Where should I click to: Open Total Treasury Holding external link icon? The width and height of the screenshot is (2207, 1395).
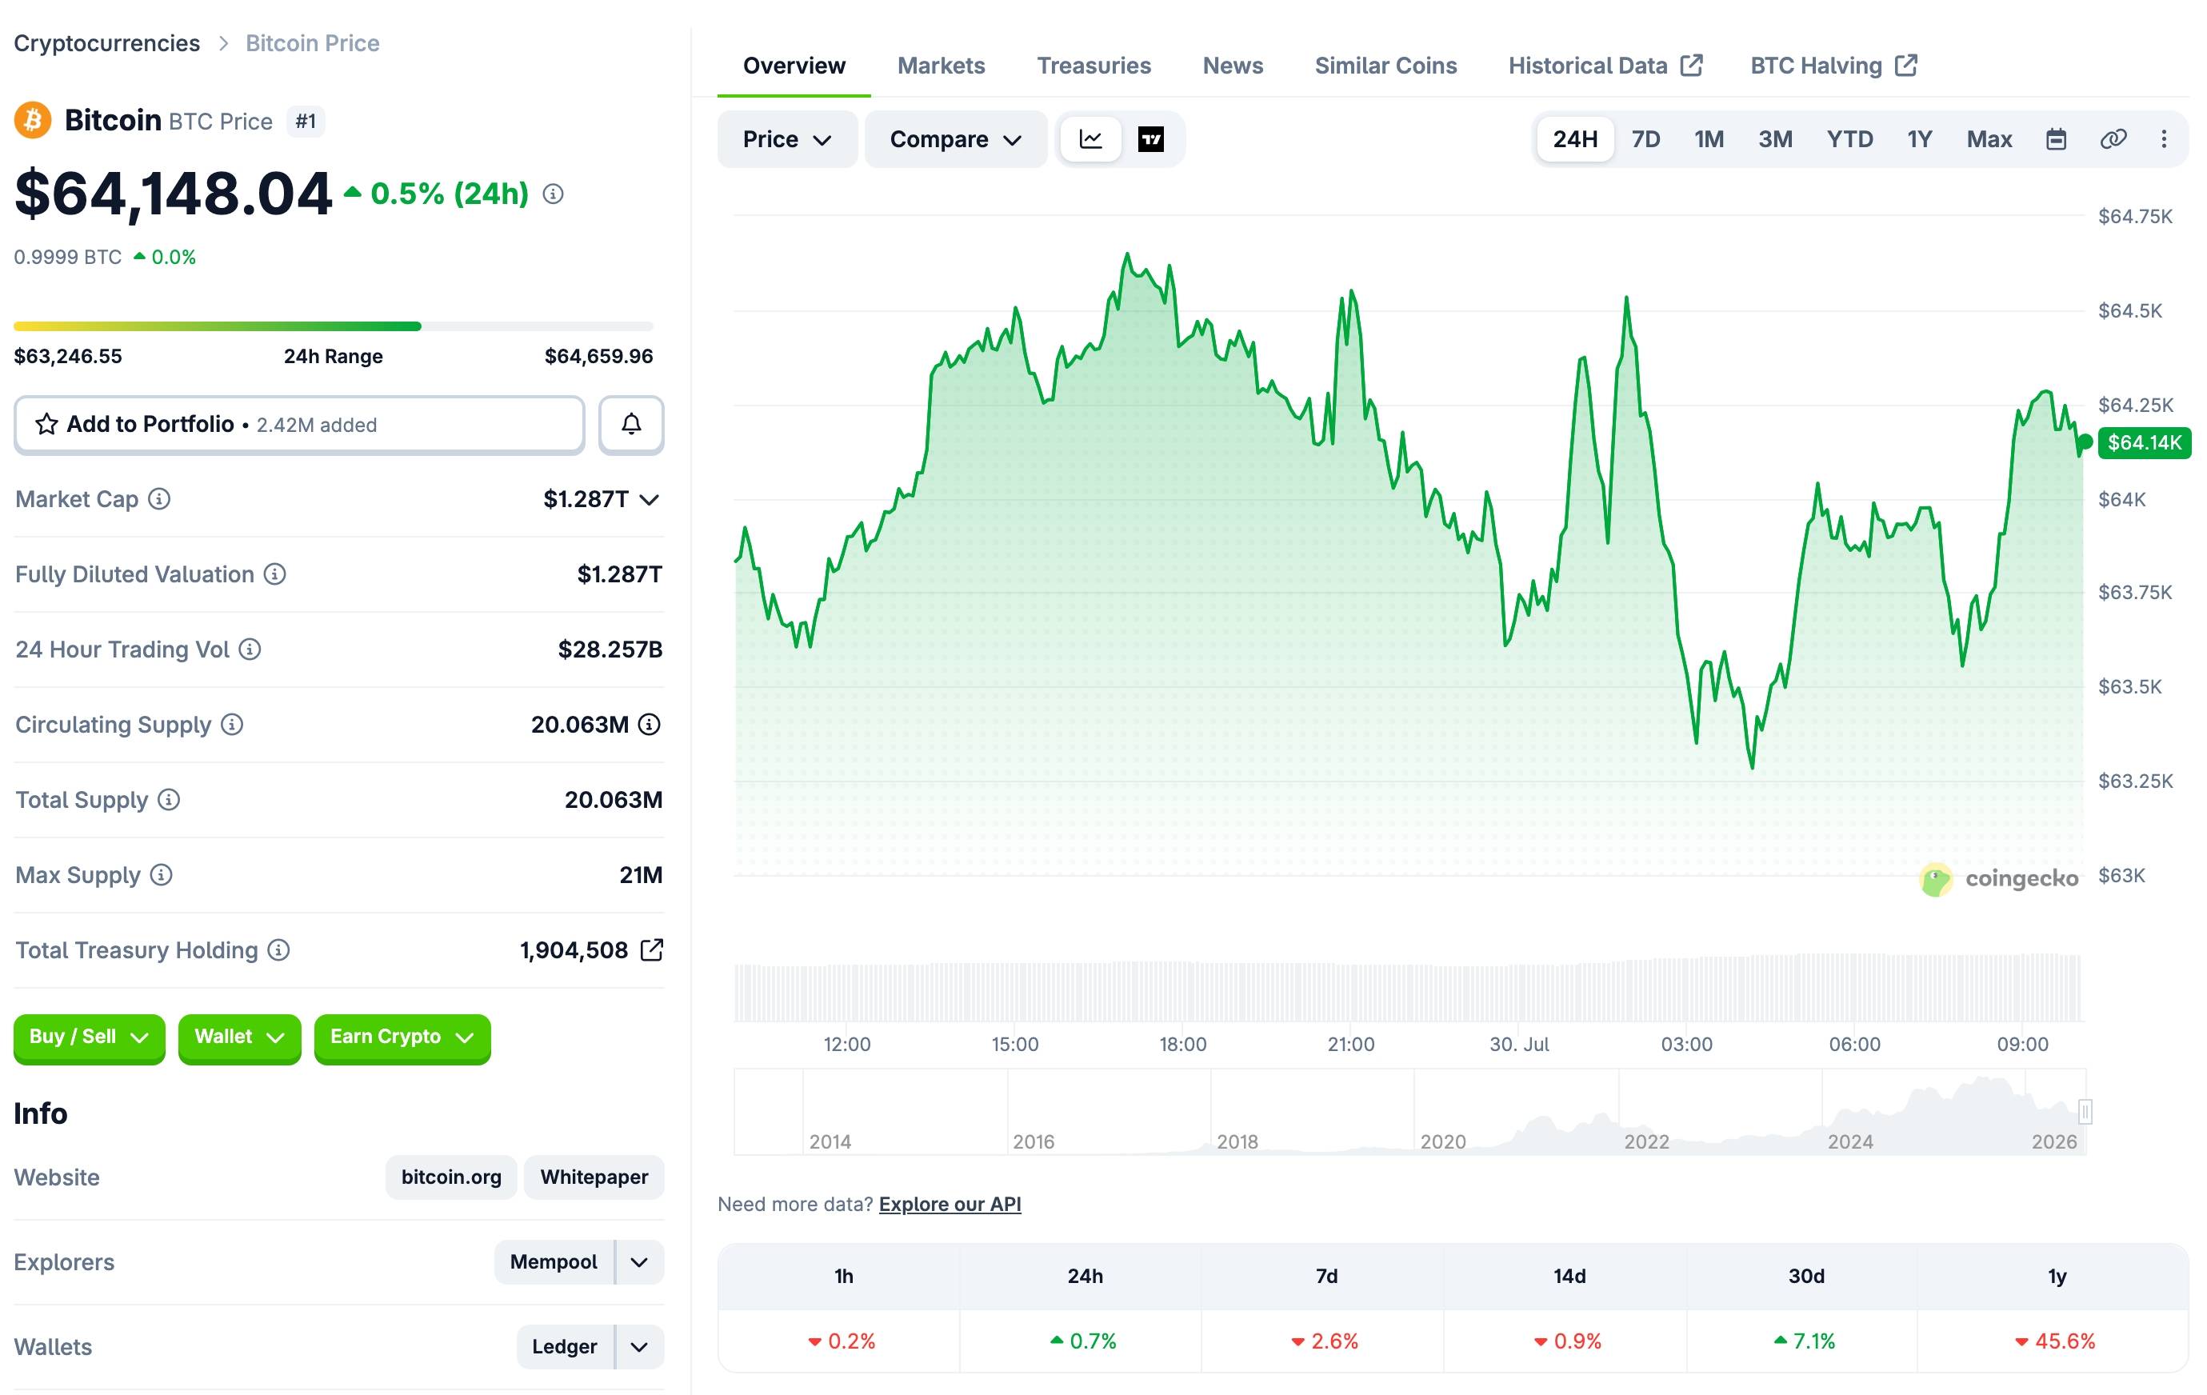coord(650,949)
